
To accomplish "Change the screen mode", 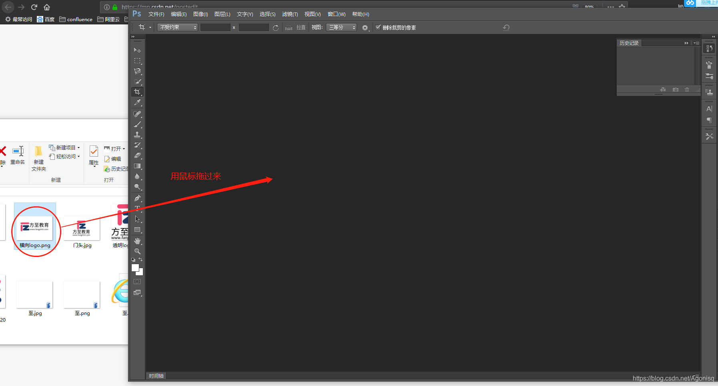I will click(x=137, y=292).
